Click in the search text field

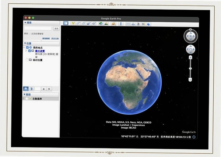pyautogui.click(x=38, y=28)
